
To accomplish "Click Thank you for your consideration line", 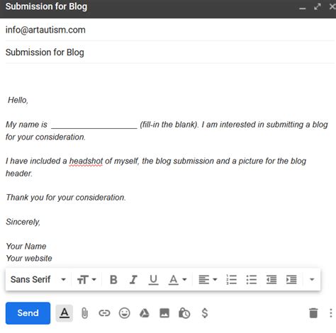I will pos(66,198).
